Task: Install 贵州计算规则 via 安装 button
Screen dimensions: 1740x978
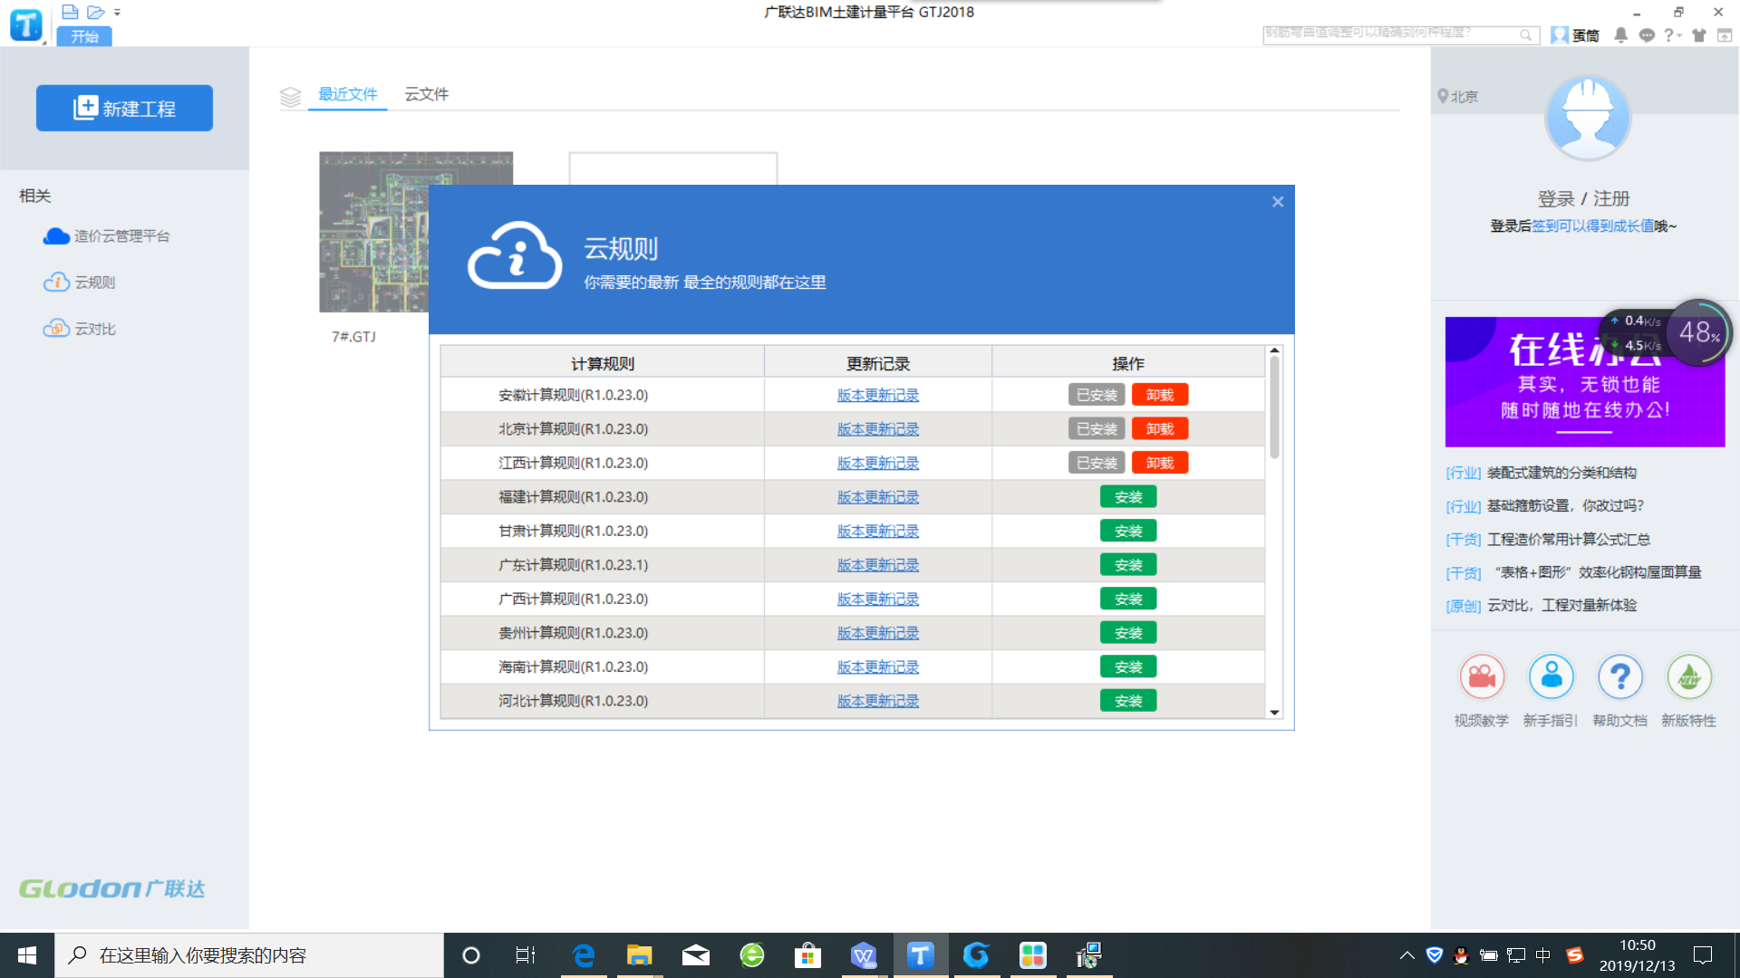Action: pos(1128,633)
